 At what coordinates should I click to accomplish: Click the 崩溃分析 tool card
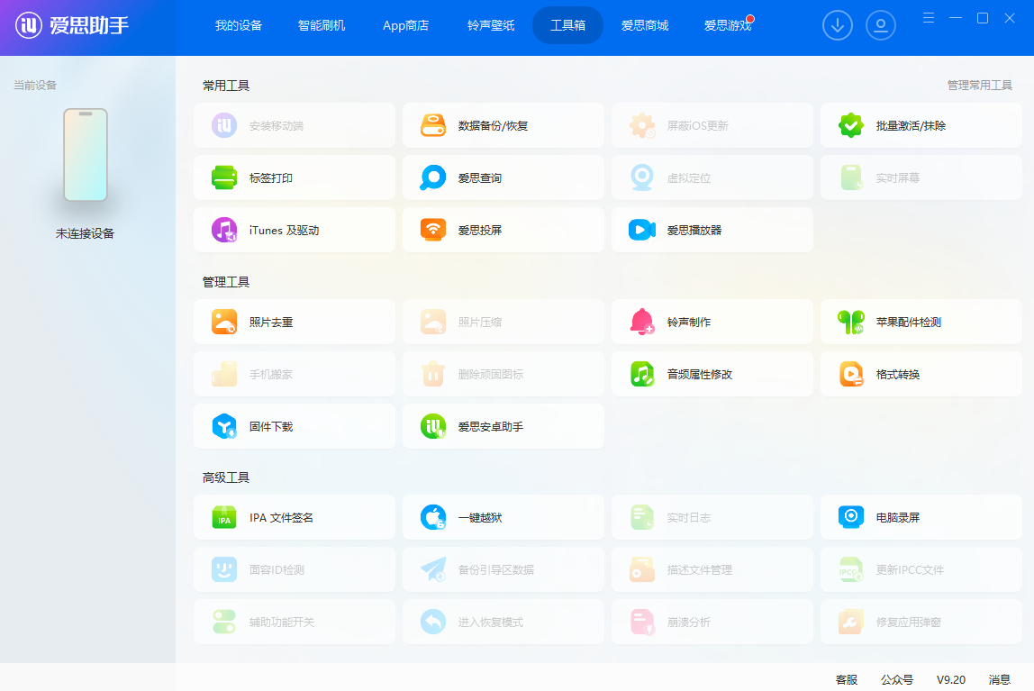(x=712, y=622)
